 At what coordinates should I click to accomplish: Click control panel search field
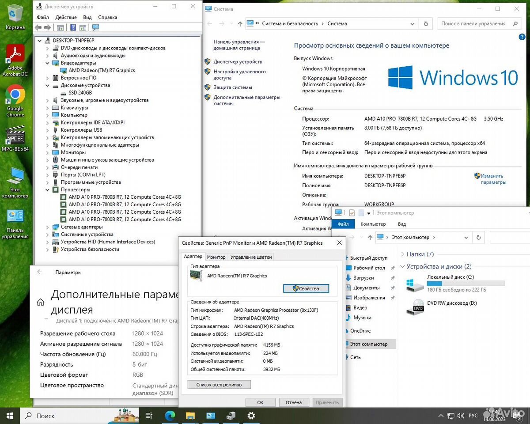tap(479, 24)
